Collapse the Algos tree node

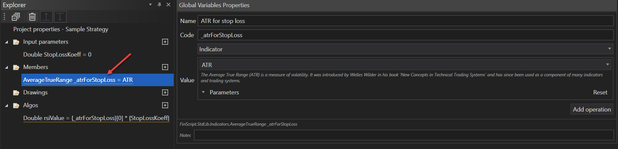click(6, 105)
